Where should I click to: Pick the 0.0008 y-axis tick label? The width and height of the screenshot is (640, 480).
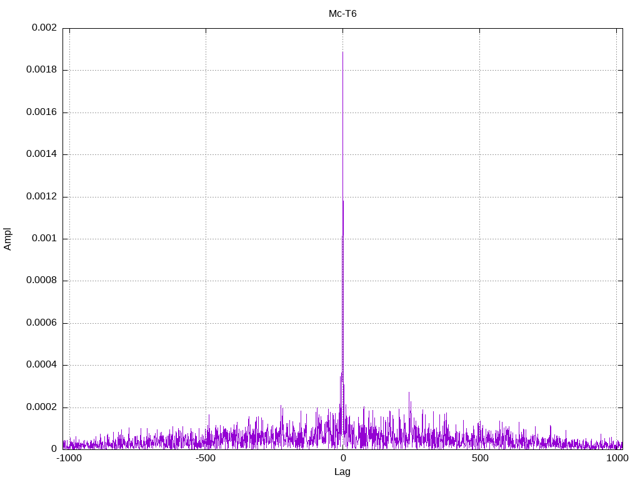click(41, 281)
